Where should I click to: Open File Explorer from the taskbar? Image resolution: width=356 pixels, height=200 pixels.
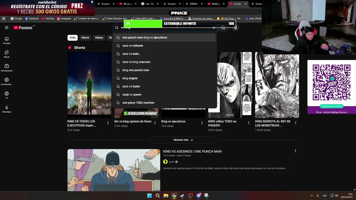pos(166,196)
